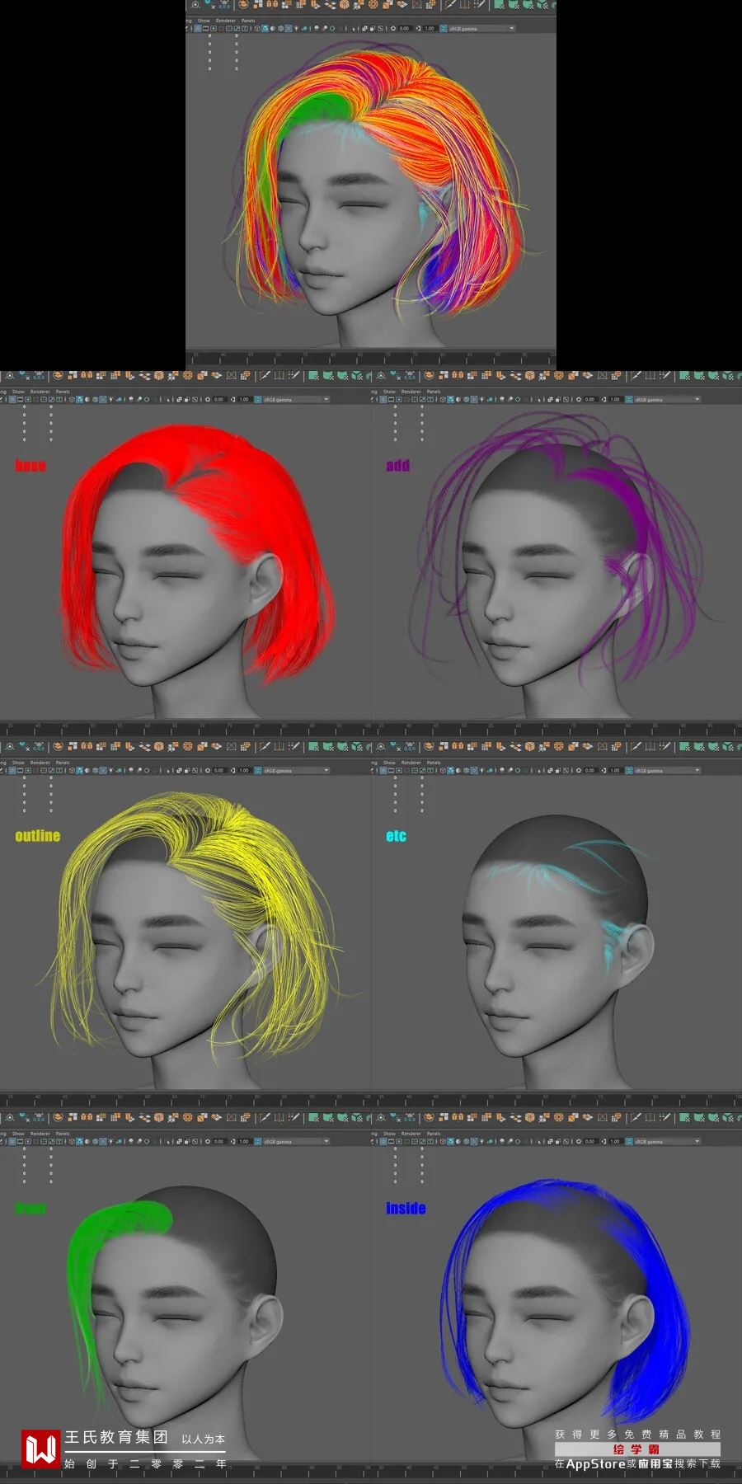This screenshot has height=1484, width=742.
Task: Toggle use all lights in outline viewport
Action: pos(111,770)
